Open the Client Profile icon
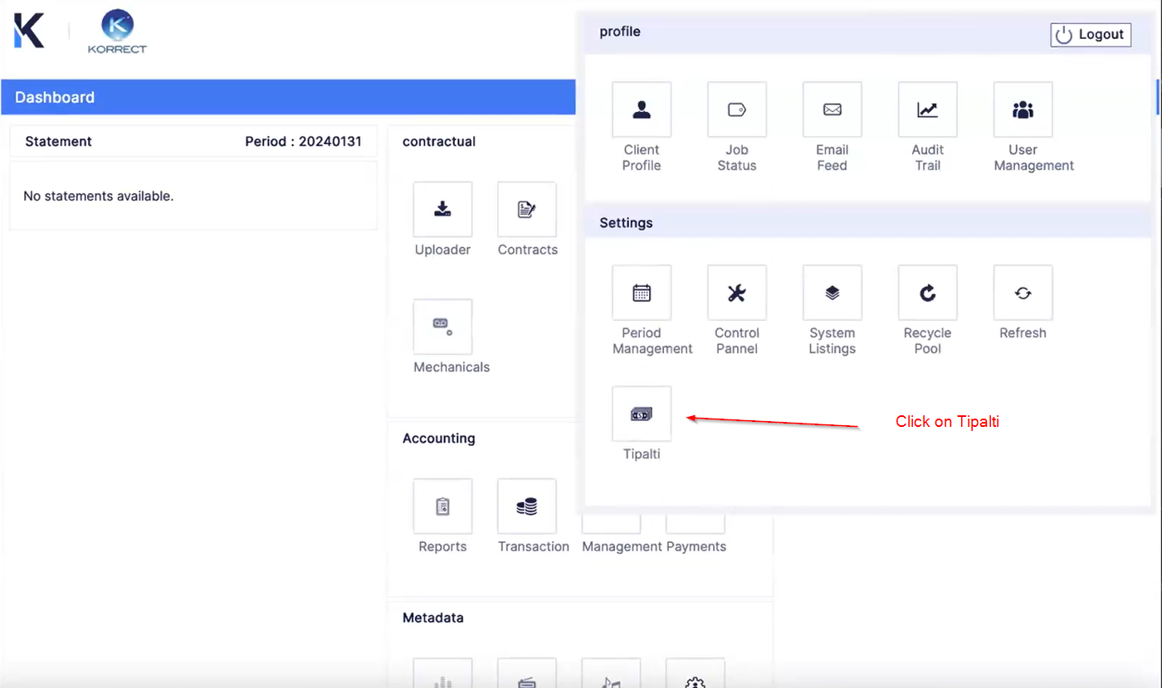This screenshot has height=688, width=1162. 642,109
